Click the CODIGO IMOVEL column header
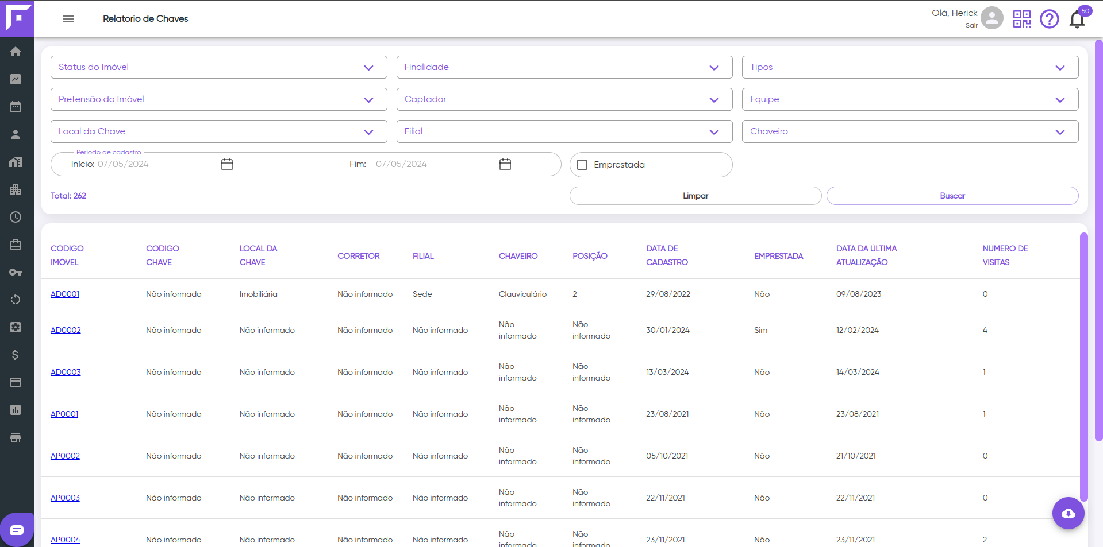 [x=67, y=255]
